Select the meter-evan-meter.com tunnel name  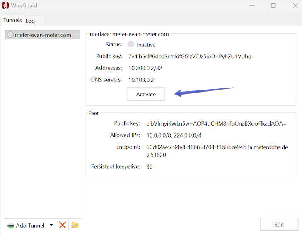pos(43,35)
